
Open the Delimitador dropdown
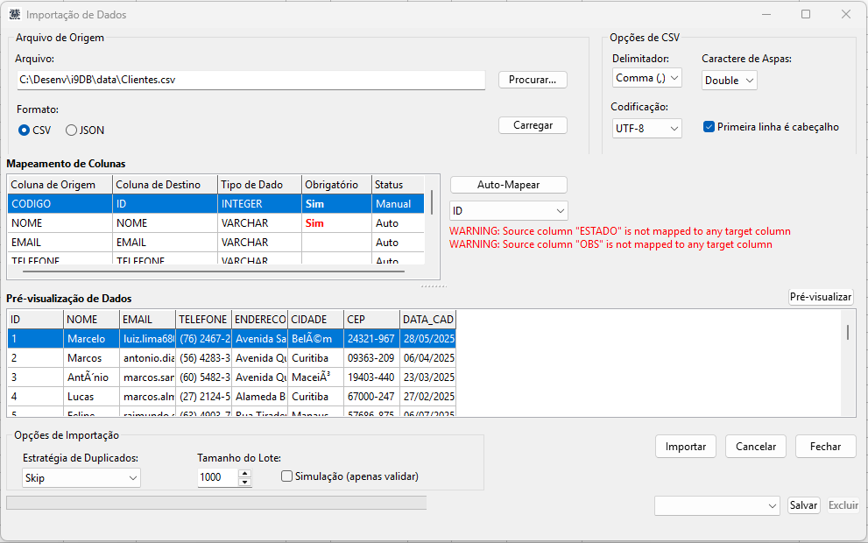coord(646,78)
